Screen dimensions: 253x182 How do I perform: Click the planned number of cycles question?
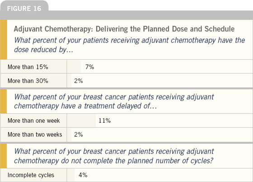[x=114, y=156]
